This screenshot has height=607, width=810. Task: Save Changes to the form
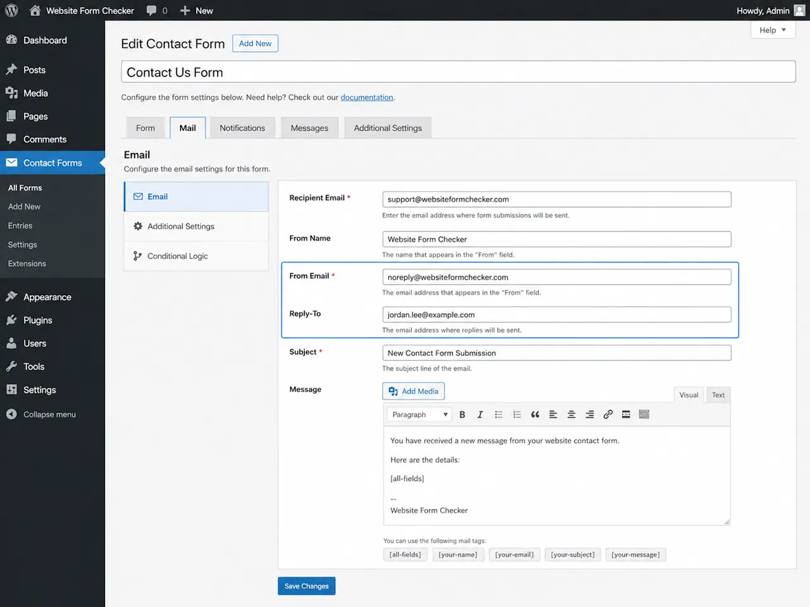pos(306,586)
